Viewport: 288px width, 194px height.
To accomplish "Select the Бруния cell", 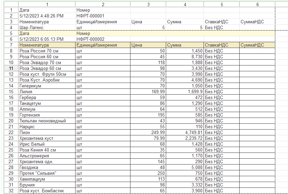I will pyautogui.click(x=47, y=185).
